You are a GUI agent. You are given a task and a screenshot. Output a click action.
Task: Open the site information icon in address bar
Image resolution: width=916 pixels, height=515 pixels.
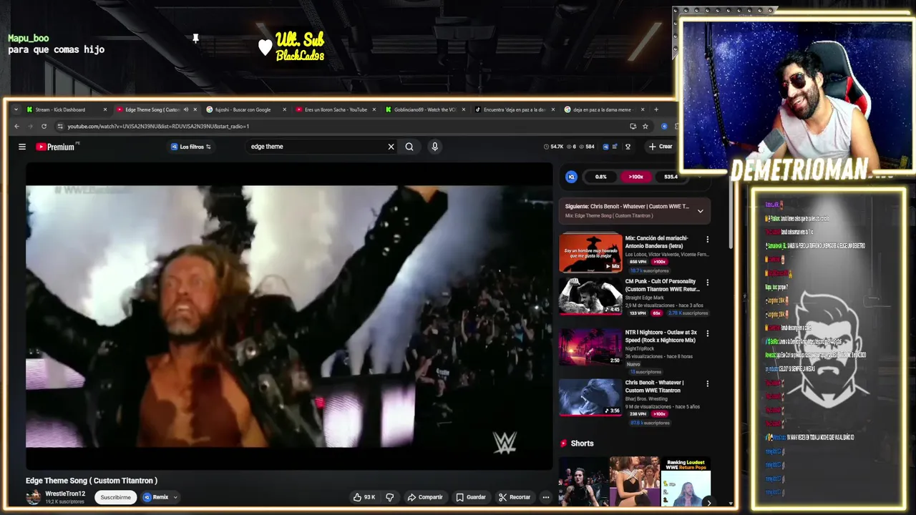coord(60,127)
